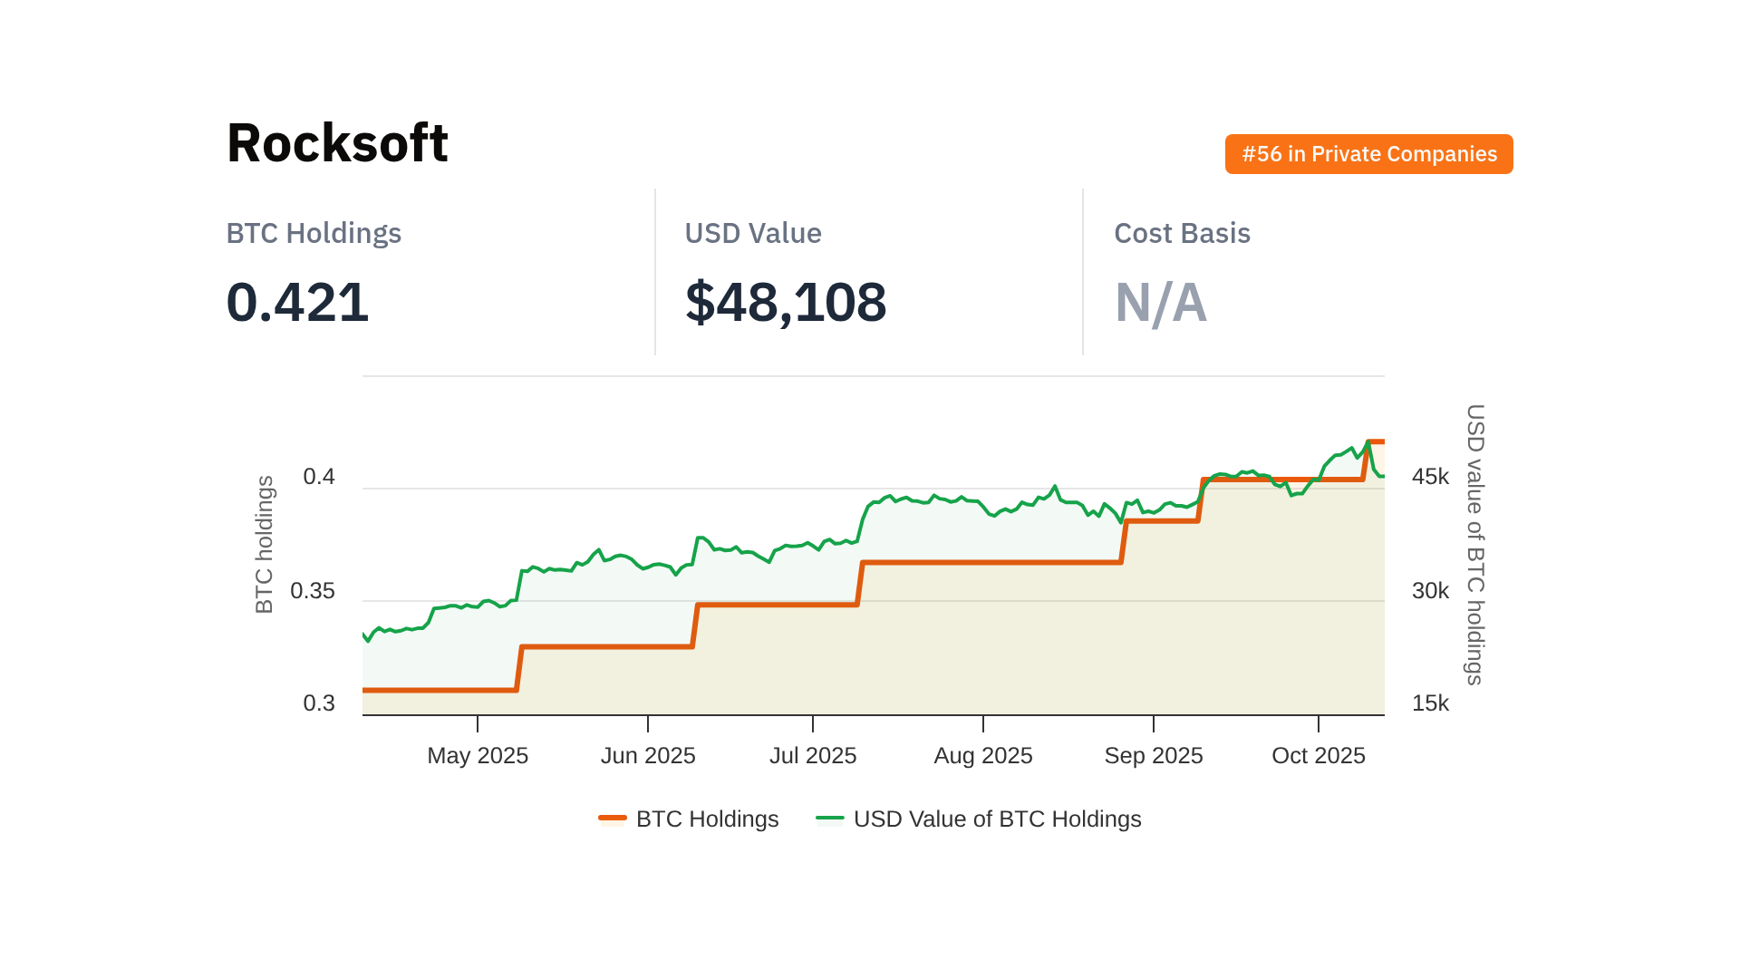Click the Sep 2025 axis label
The width and height of the screenshot is (1740, 979).
[1154, 755]
